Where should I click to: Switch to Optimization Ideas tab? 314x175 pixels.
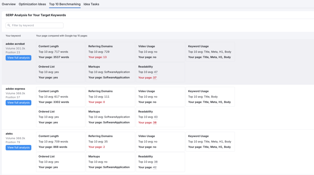click(32, 4)
